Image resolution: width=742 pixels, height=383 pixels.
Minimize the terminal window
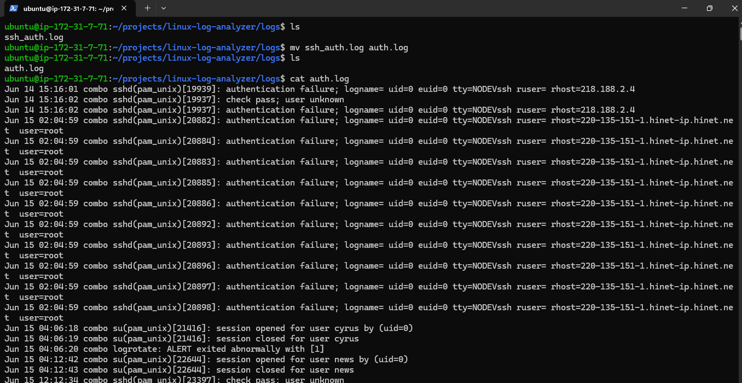tap(685, 8)
